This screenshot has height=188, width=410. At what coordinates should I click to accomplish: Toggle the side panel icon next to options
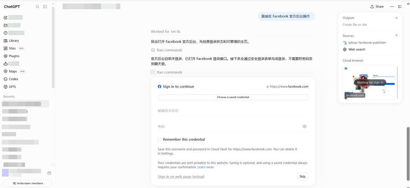pos(400,6)
